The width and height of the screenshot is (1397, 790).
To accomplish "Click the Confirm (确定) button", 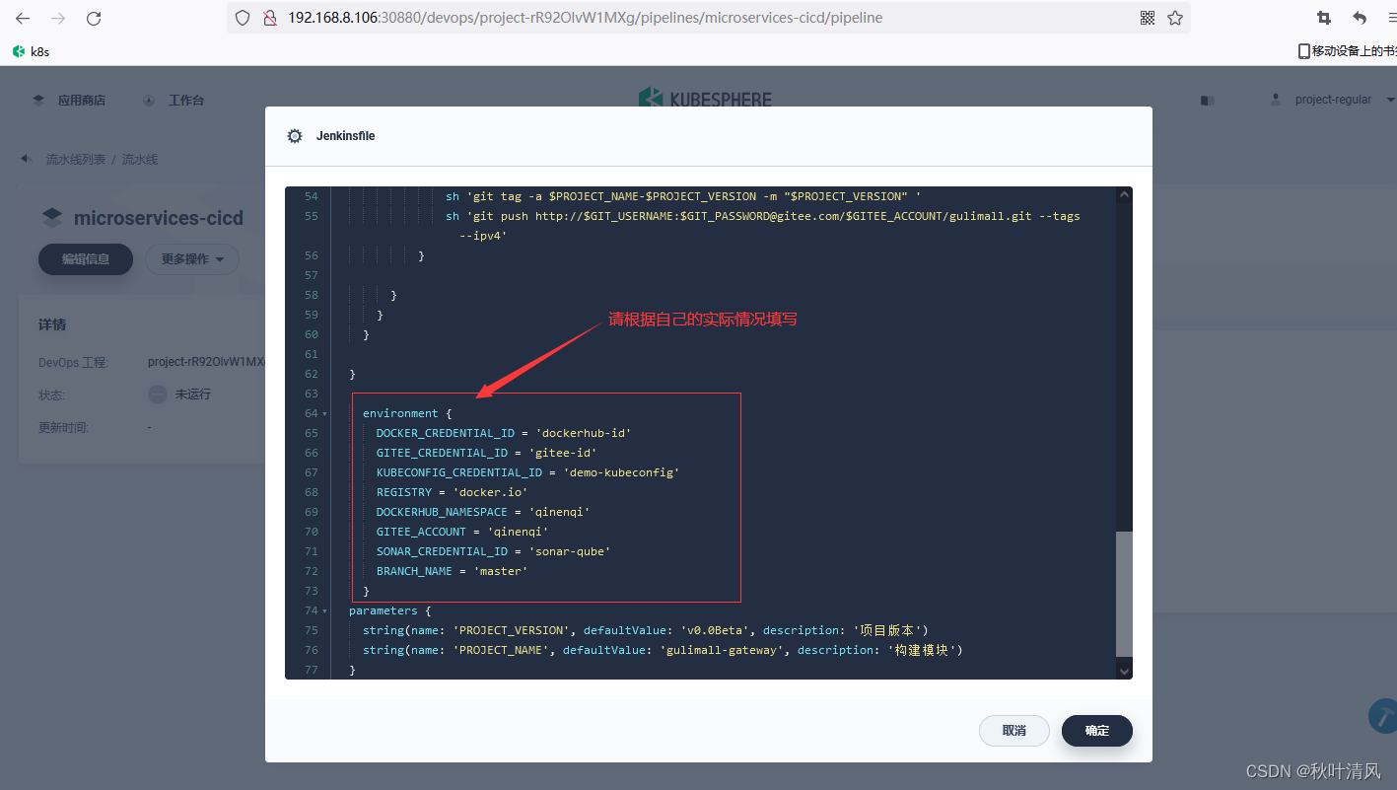I will [1097, 731].
